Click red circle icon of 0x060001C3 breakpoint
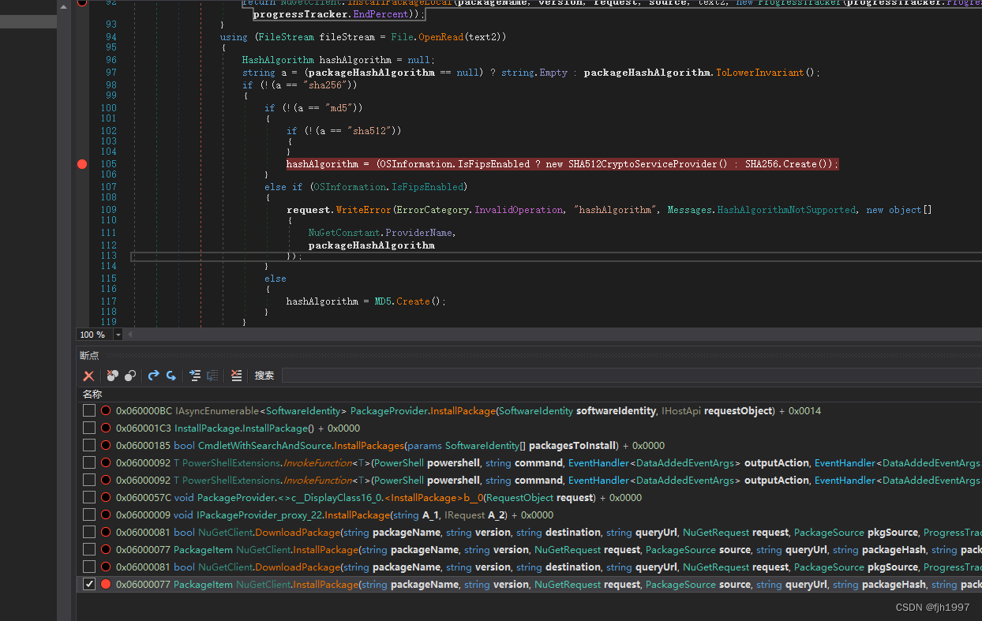 106,428
